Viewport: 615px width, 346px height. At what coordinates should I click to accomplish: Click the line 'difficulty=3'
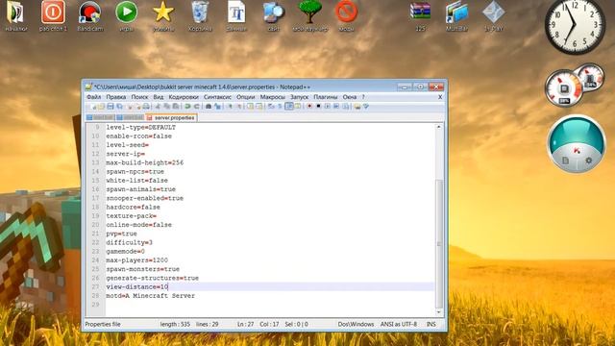[x=129, y=242]
